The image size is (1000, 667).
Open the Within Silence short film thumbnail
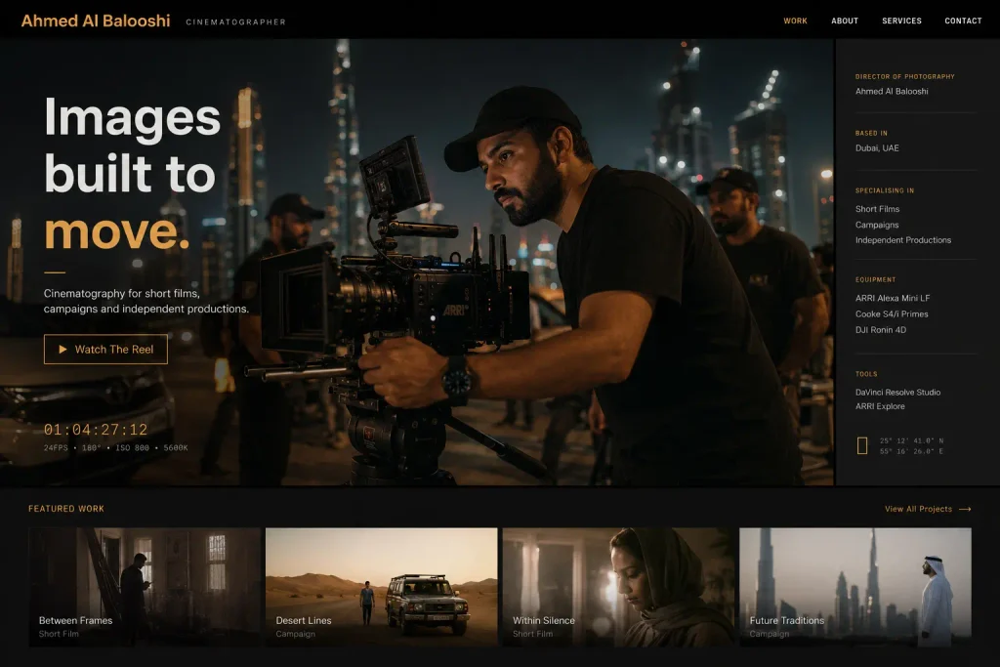[x=618, y=587]
